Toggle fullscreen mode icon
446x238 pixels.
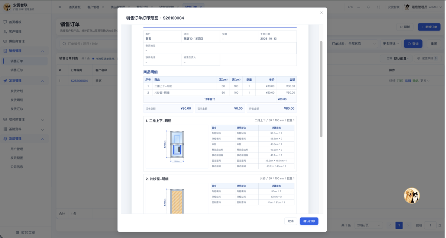click(x=379, y=7)
